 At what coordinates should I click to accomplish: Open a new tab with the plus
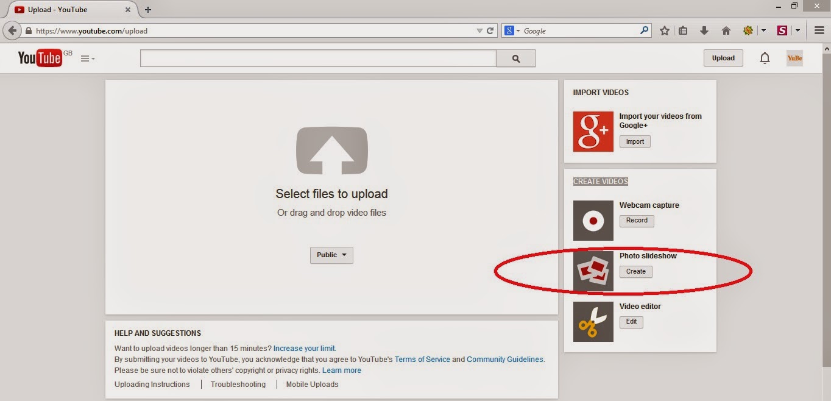[x=148, y=10]
